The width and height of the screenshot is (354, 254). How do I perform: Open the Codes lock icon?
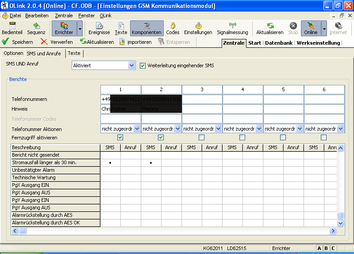pyautogui.click(x=173, y=28)
